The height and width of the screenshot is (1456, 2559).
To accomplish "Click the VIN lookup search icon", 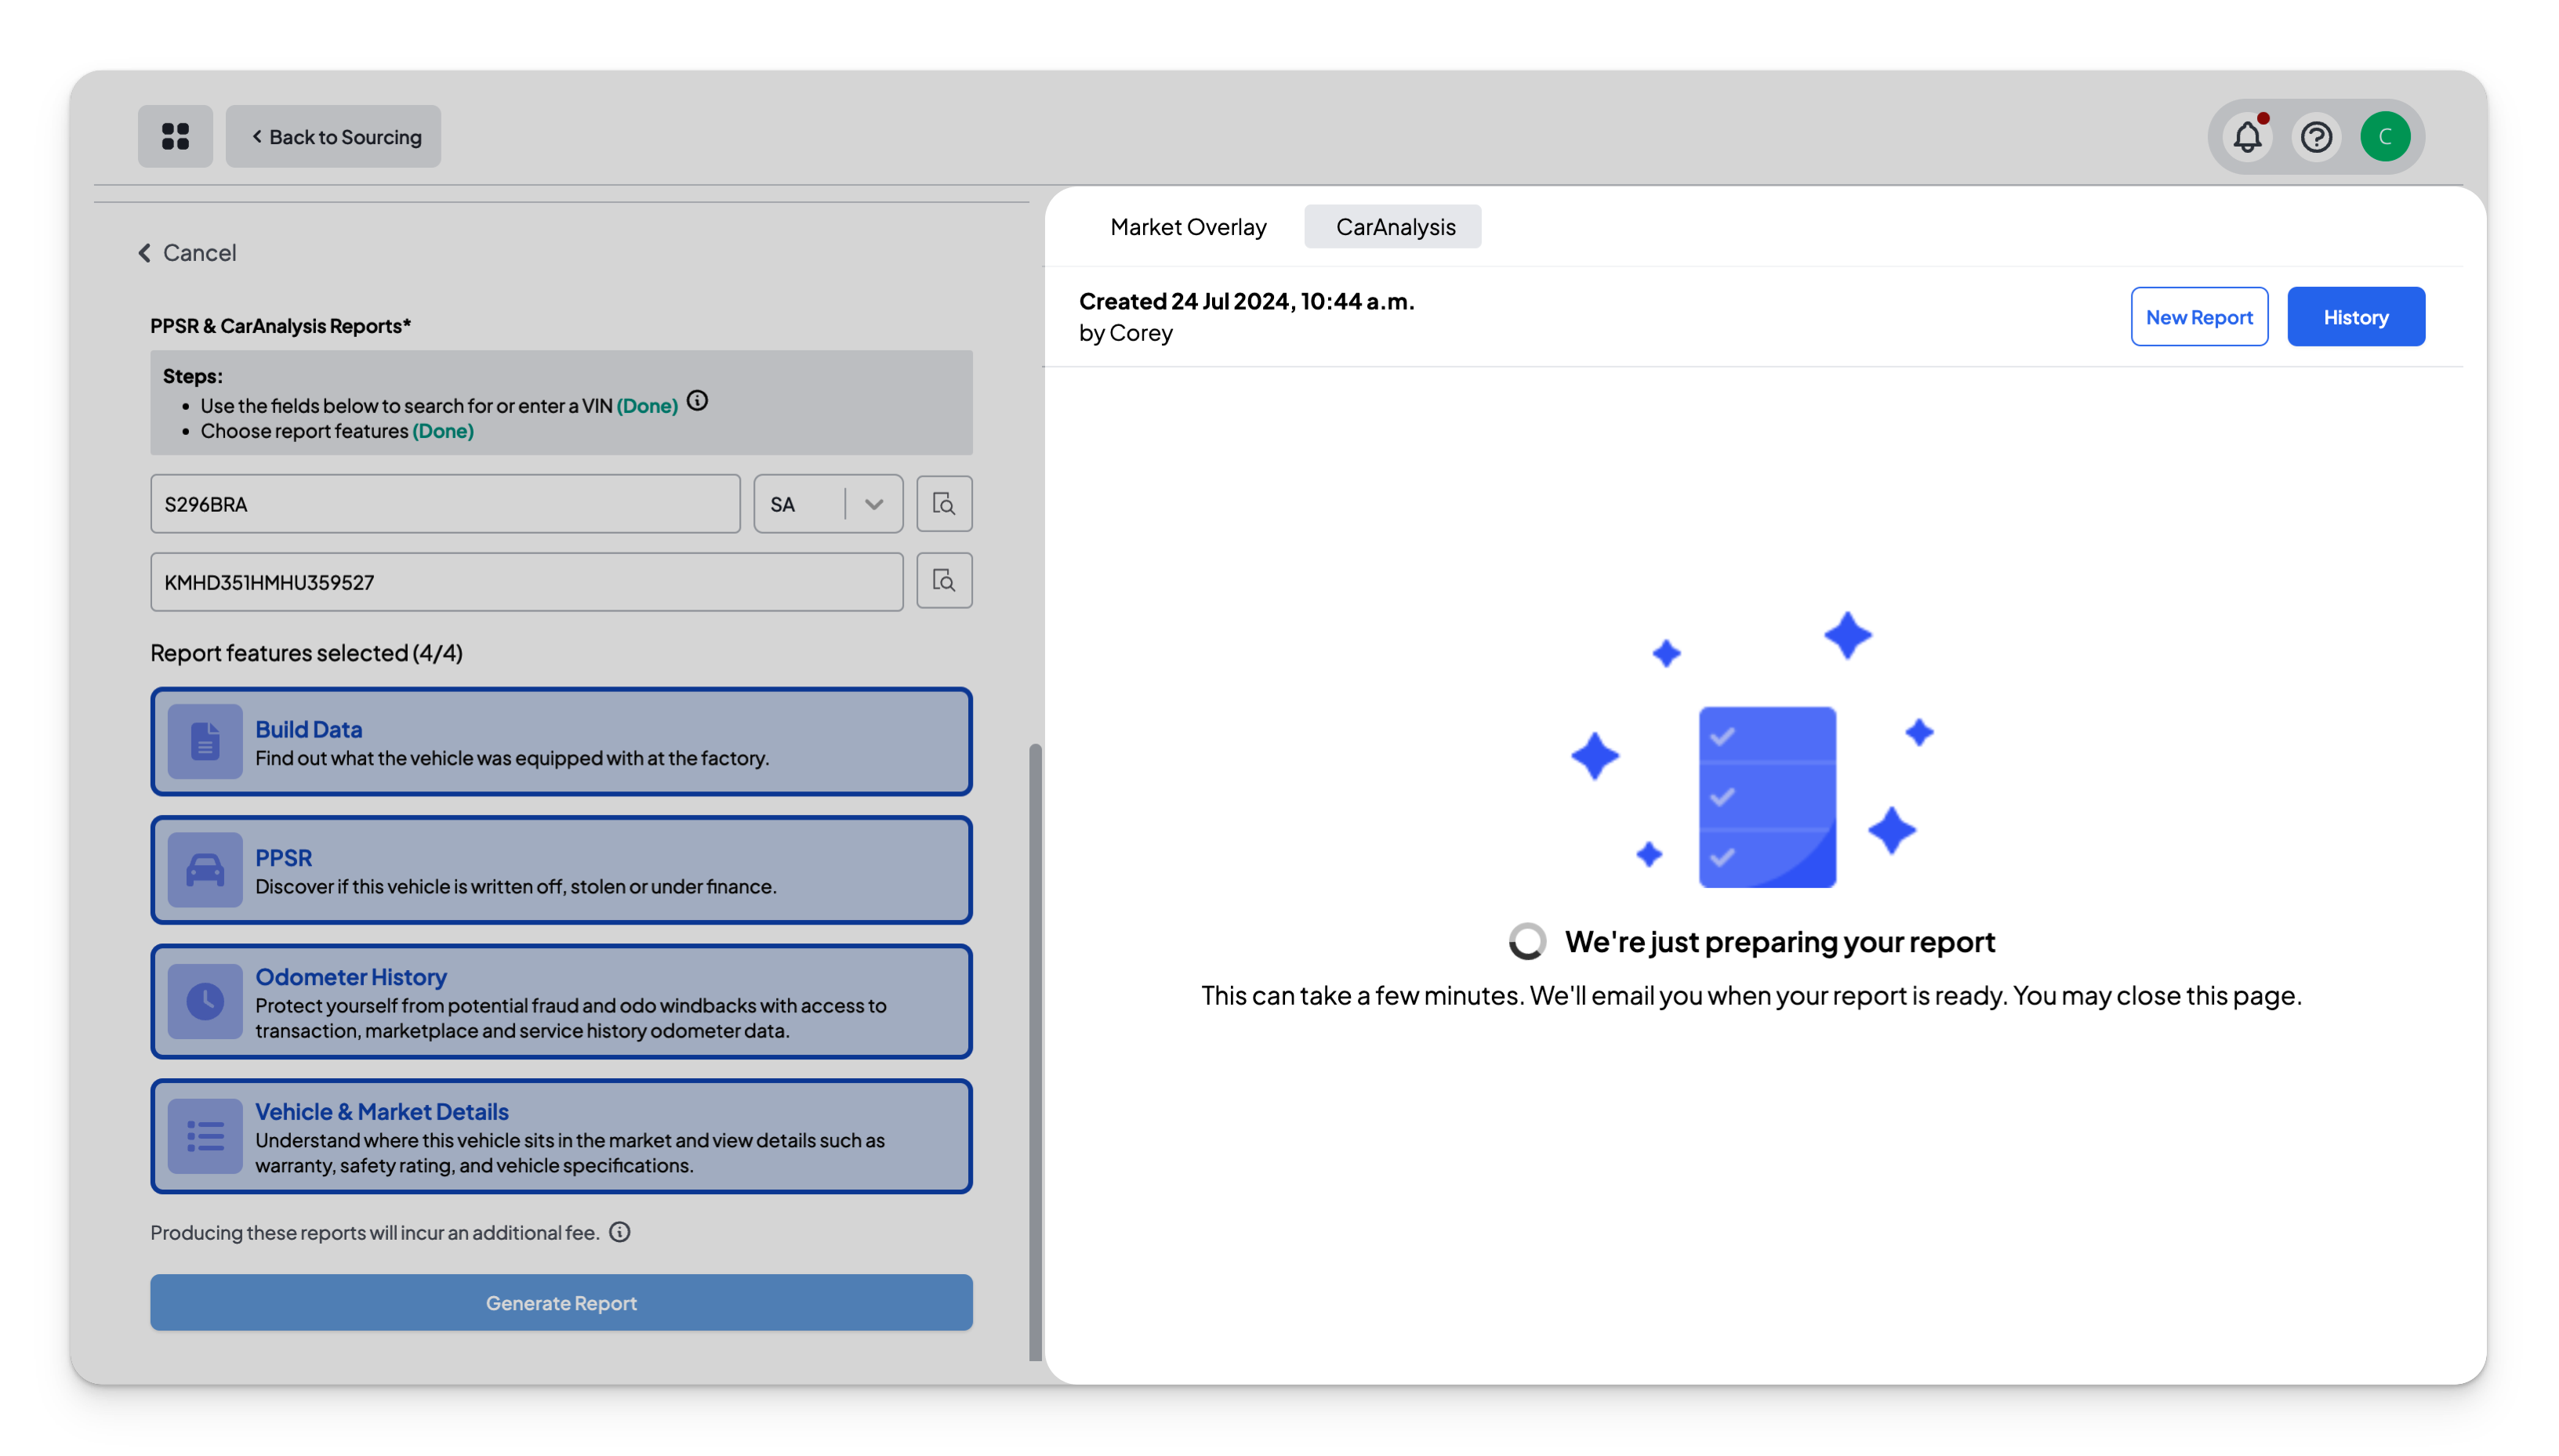I will pos(943,581).
